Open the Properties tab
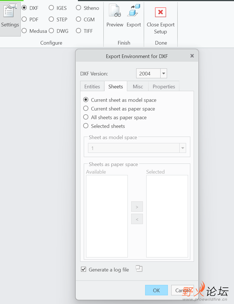 [164, 87]
